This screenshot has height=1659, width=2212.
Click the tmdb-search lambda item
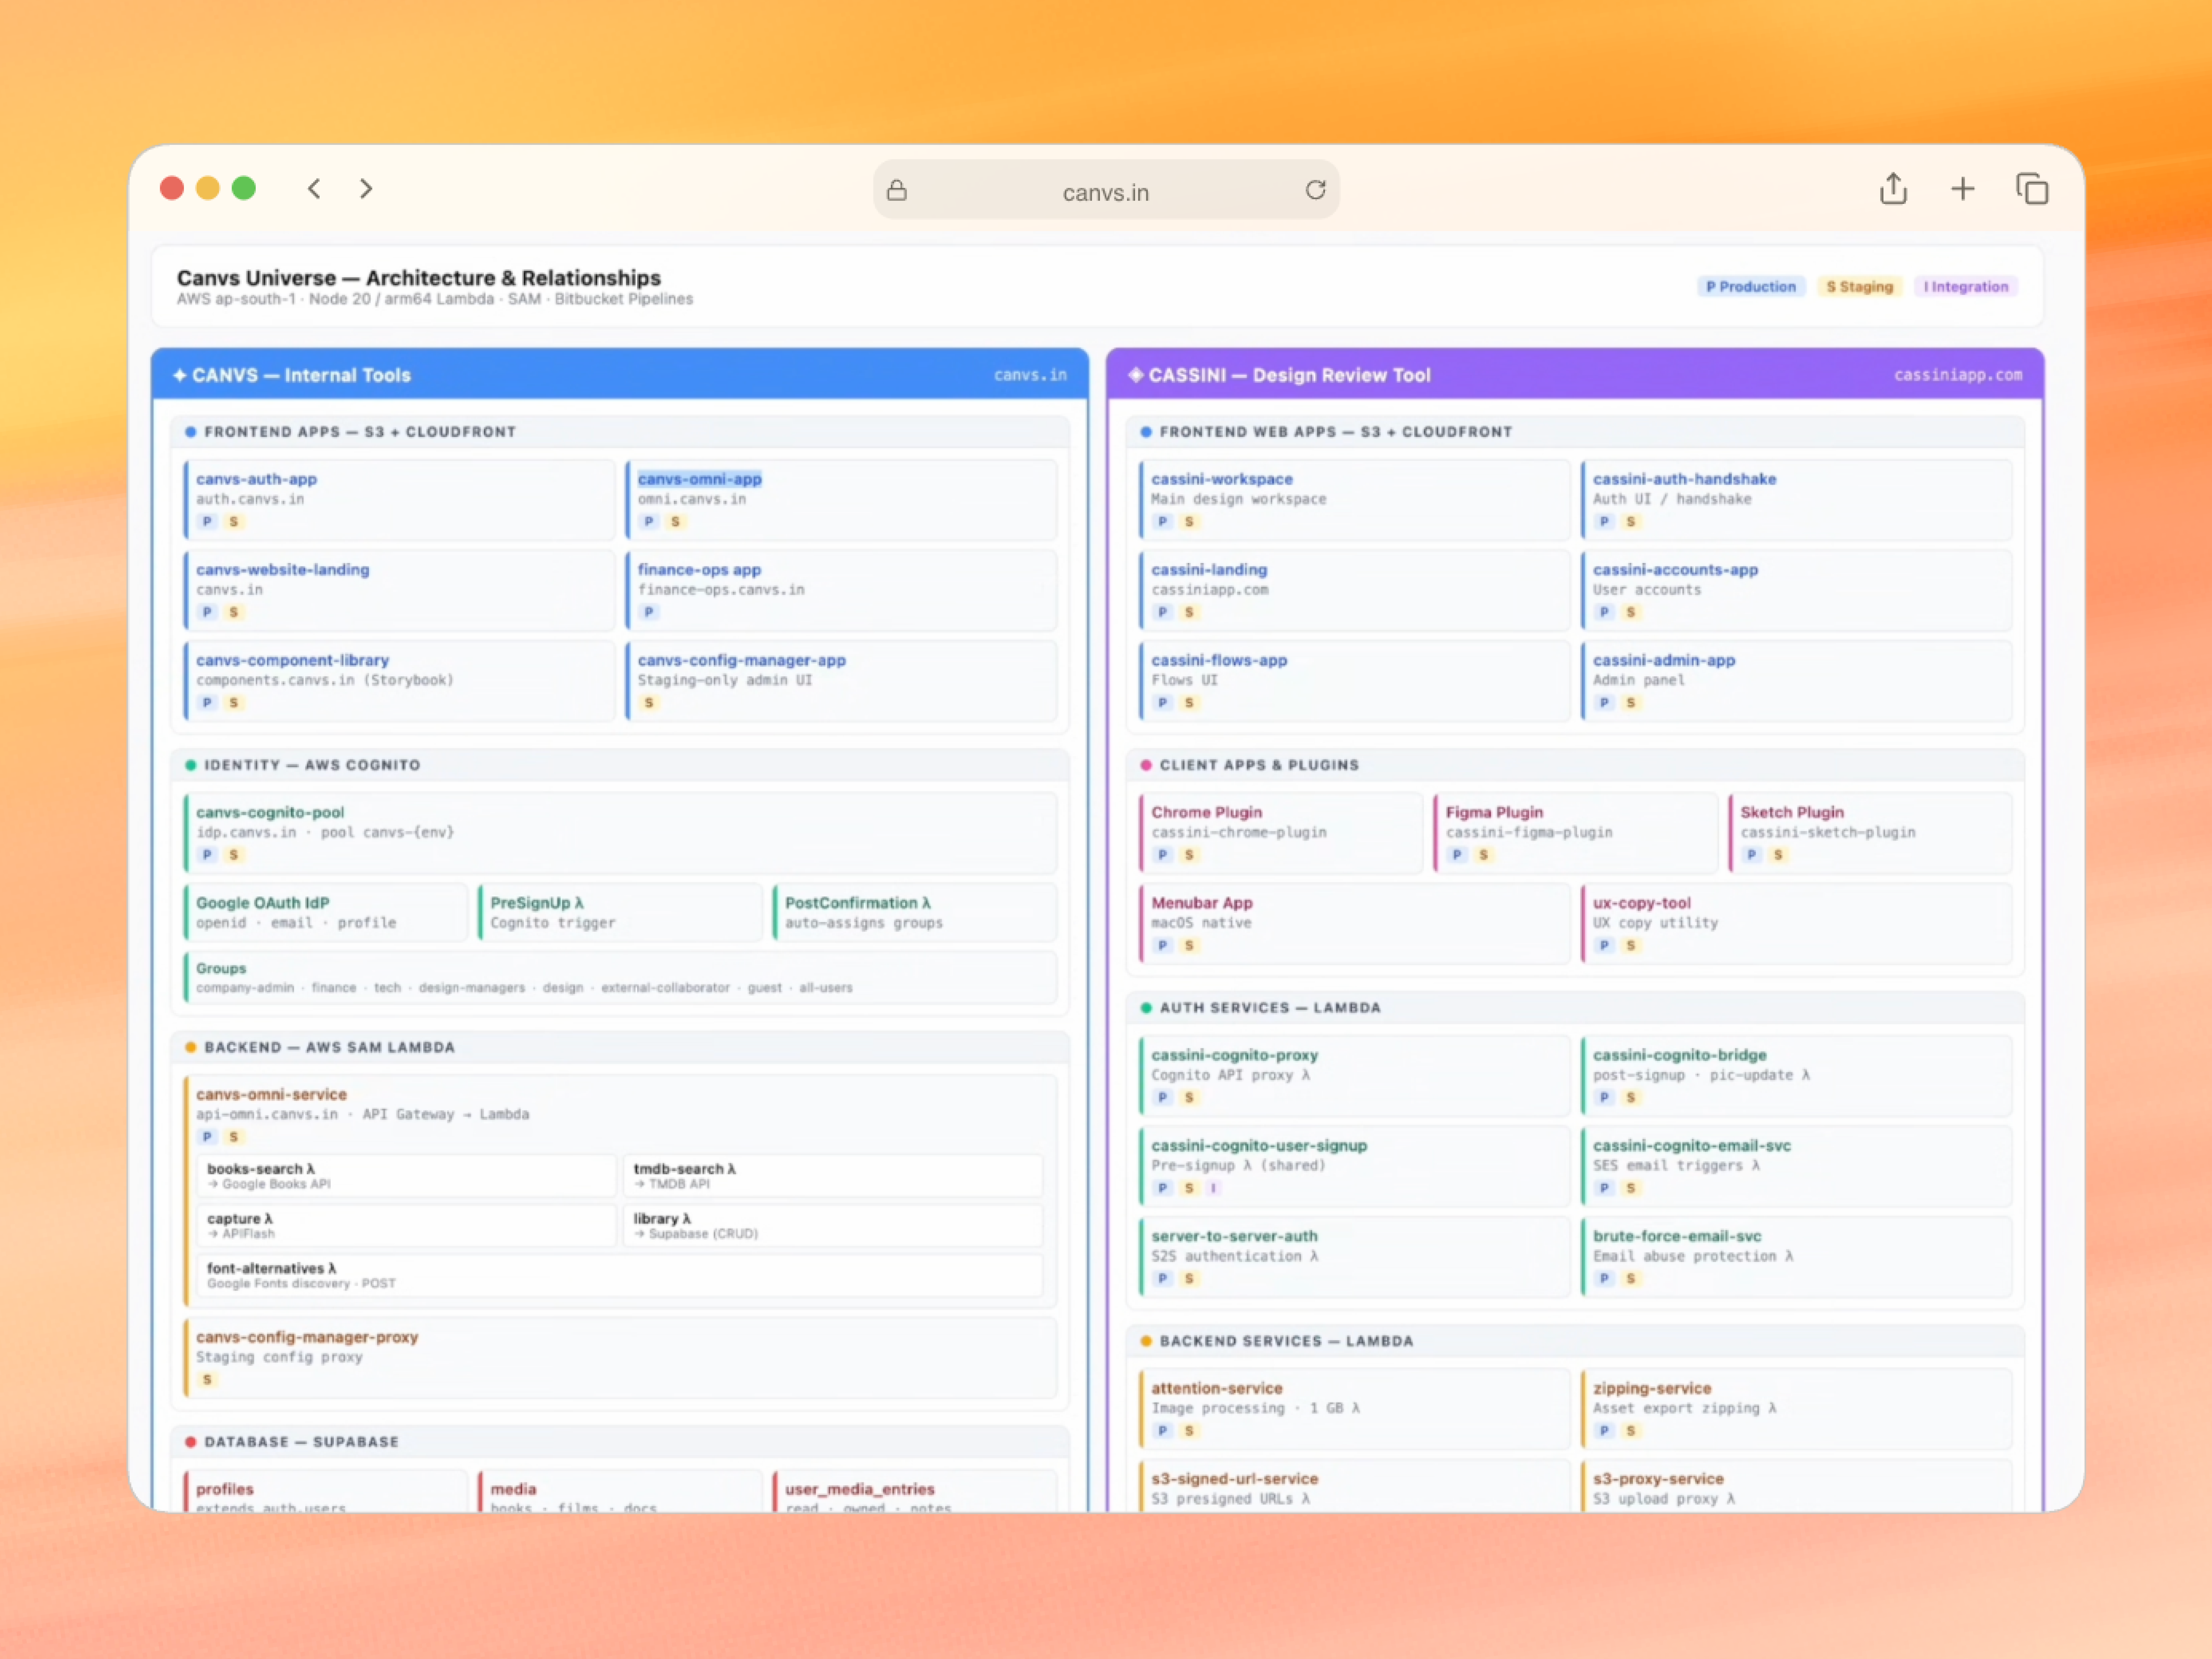(x=833, y=1176)
